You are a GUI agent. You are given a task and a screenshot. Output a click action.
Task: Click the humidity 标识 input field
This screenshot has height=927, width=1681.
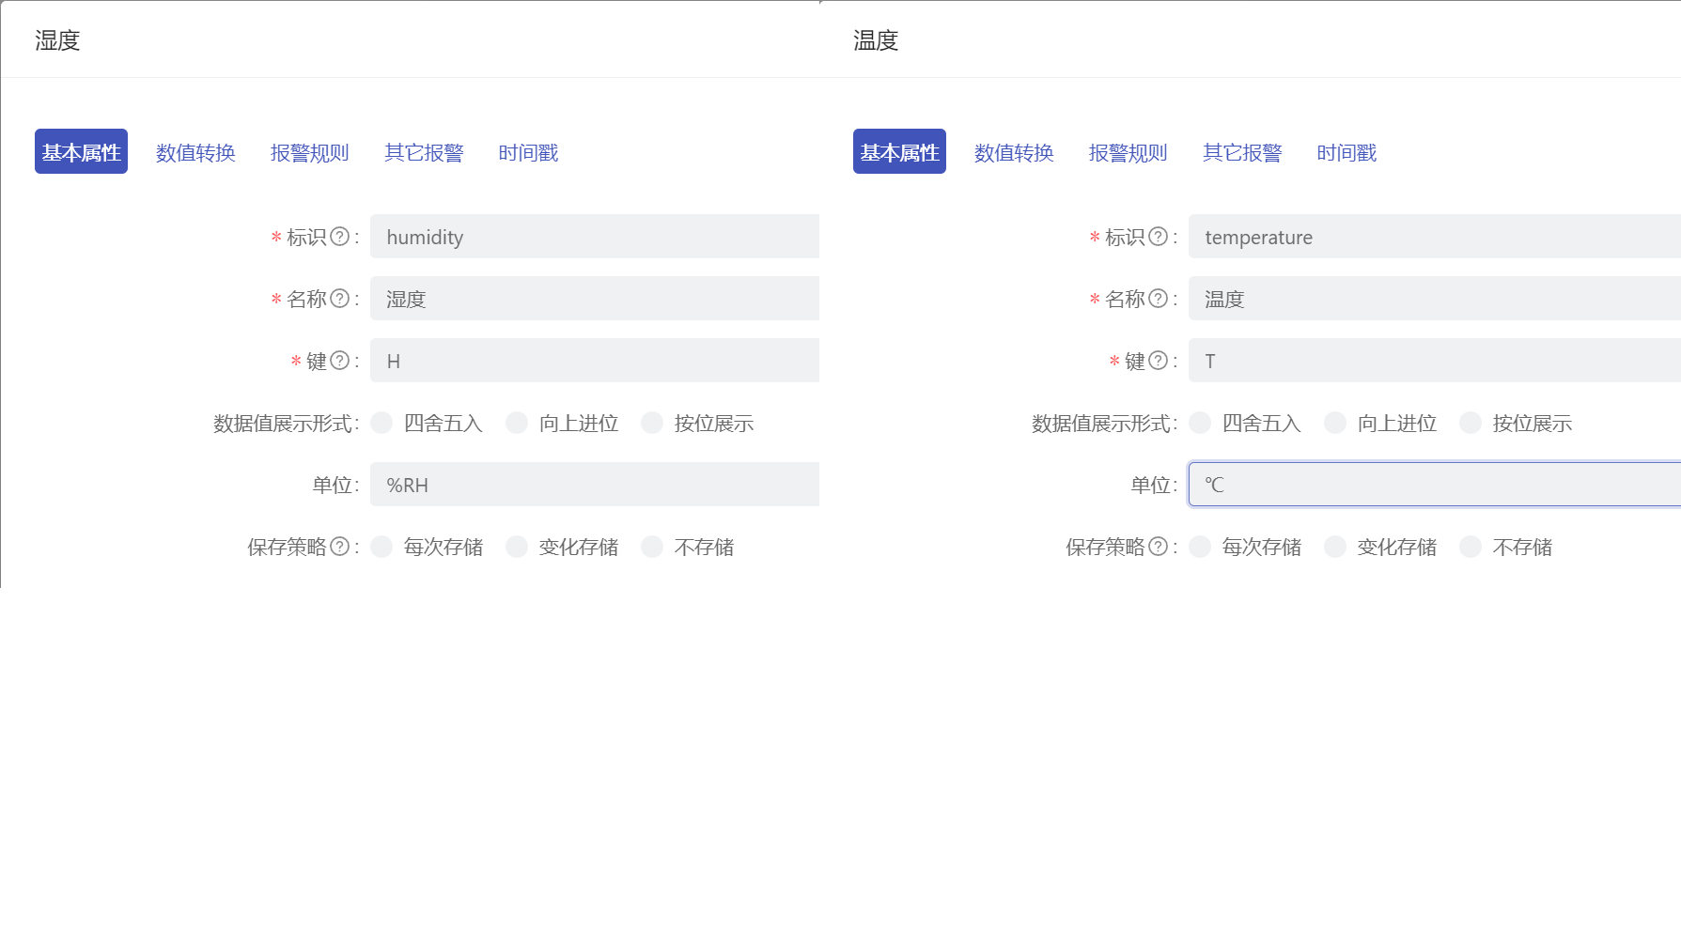(x=595, y=237)
